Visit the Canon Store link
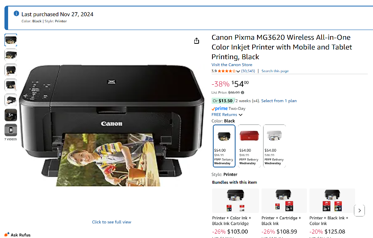373x238 pixels. pyautogui.click(x=232, y=65)
